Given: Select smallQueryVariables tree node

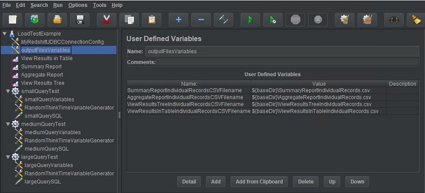Looking at the screenshot, I should click(x=49, y=99).
